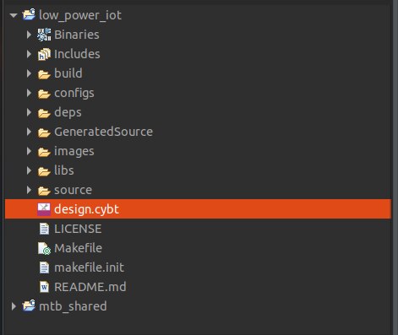Select the Makefile file name

pos(78,248)
